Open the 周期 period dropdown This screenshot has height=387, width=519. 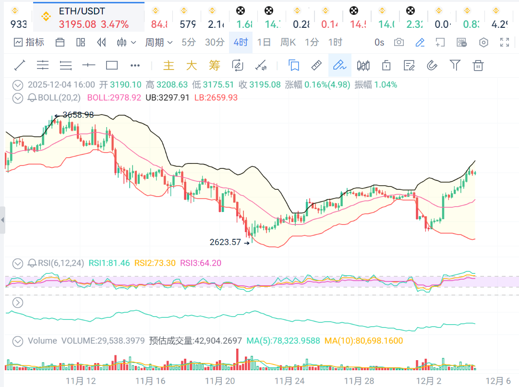[x=159, y=43]
